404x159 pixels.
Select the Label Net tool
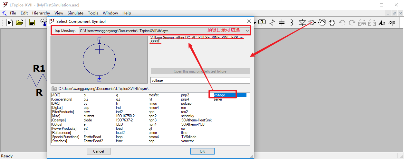coord(262,22)
